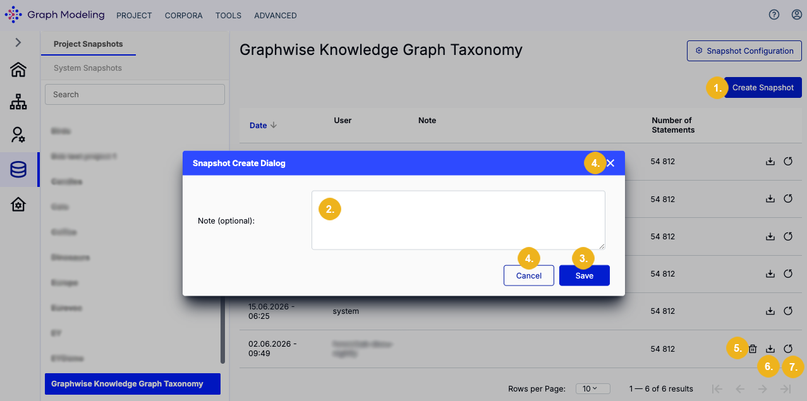Download the 02.06.2026 - 09:49 snapshot
This screenshot has width=807, height=401.
point(770,349)
